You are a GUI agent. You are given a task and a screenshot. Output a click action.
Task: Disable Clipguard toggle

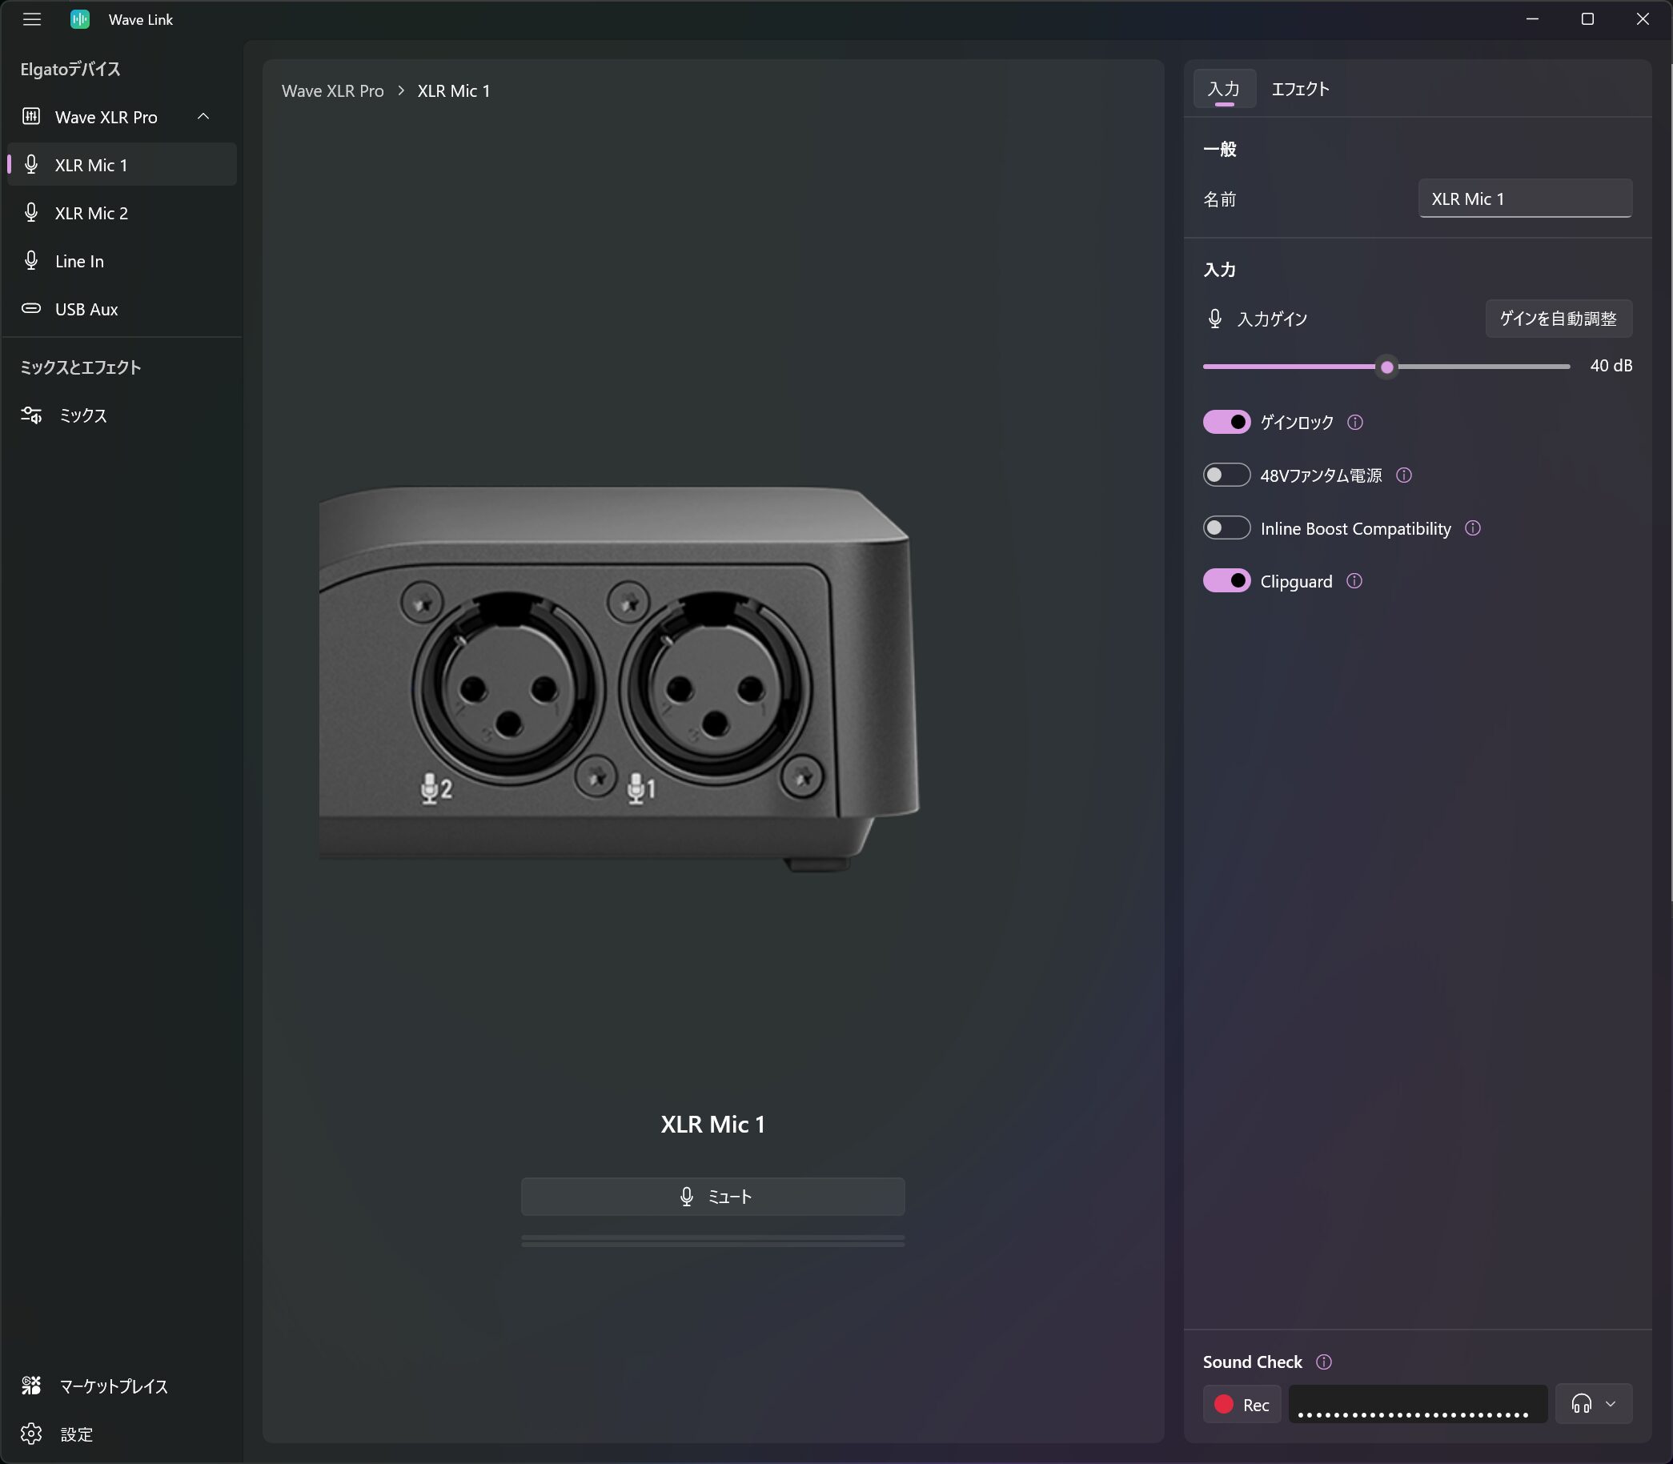(1226, 581)
